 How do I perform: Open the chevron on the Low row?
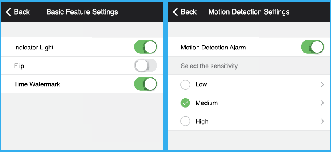pyautogui.click(x=322, y=84)
